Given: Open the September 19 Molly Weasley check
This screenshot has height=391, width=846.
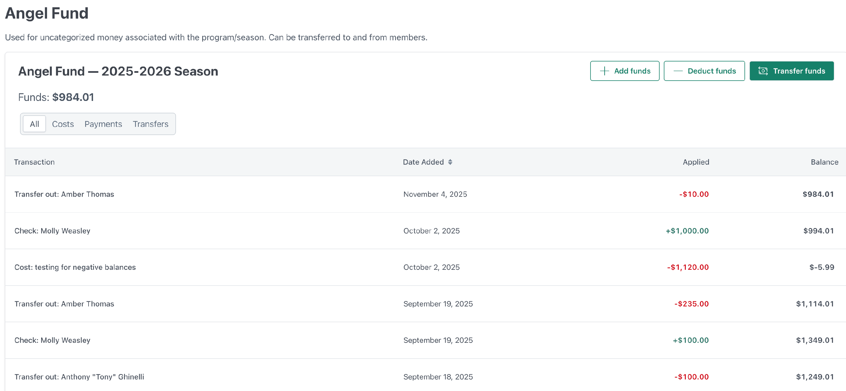Looking at the screenshot, I should (x=52, y=340).
